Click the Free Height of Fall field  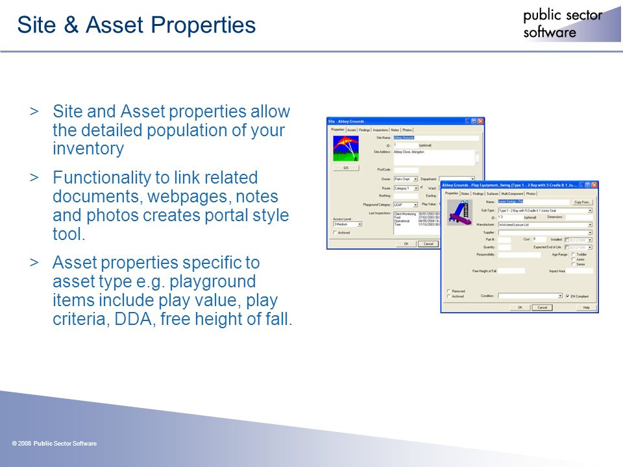pos(511,271)
